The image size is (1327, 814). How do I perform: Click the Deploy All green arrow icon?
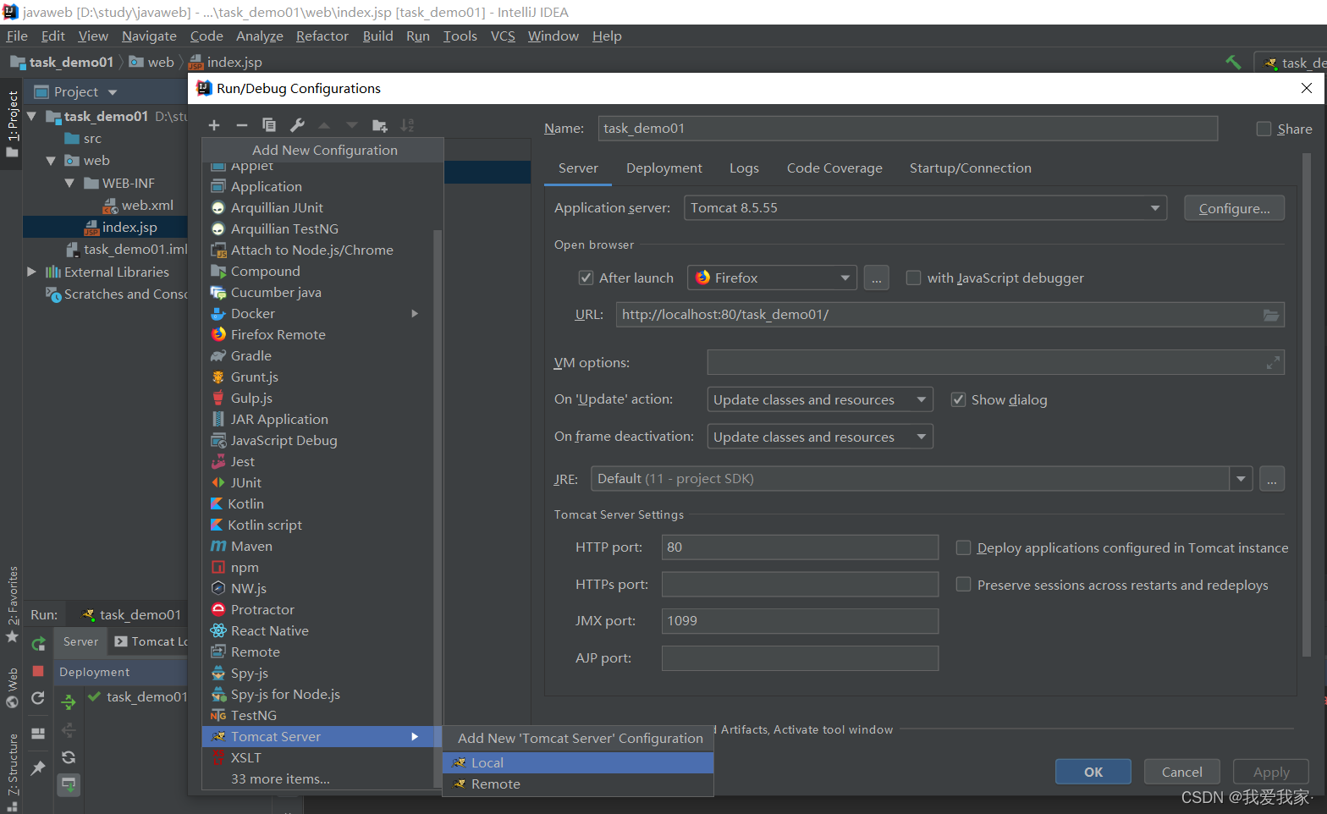point(69,701)
